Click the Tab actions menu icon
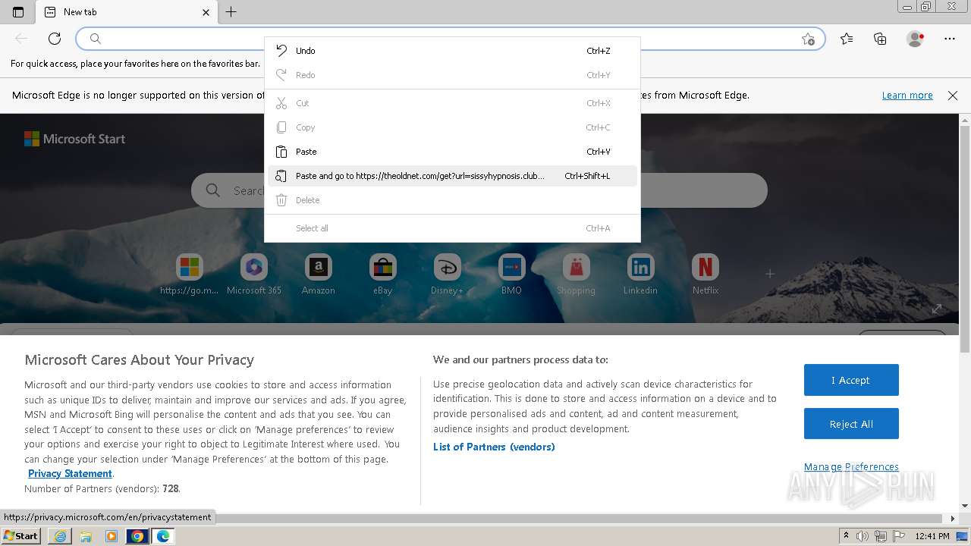 click(18, 12)
